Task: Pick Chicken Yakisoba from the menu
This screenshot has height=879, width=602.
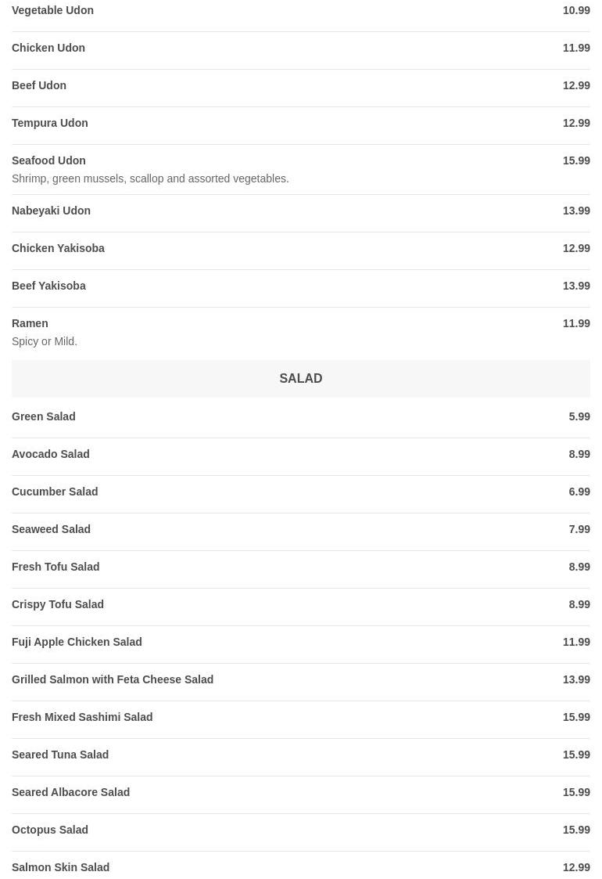Action: [58, 248]
